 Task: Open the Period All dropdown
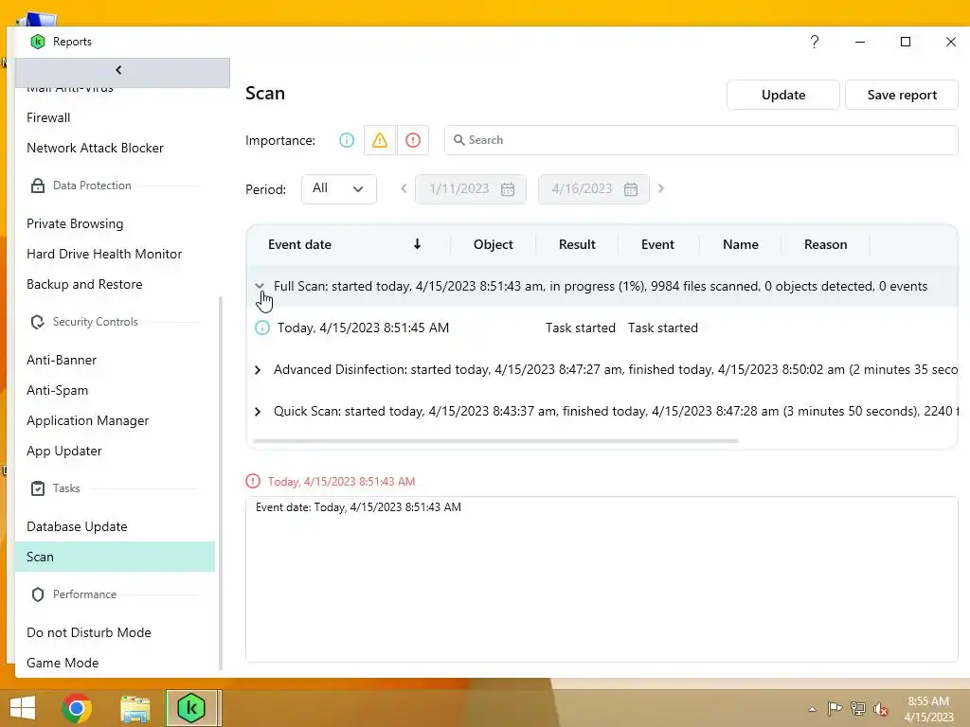339,189
